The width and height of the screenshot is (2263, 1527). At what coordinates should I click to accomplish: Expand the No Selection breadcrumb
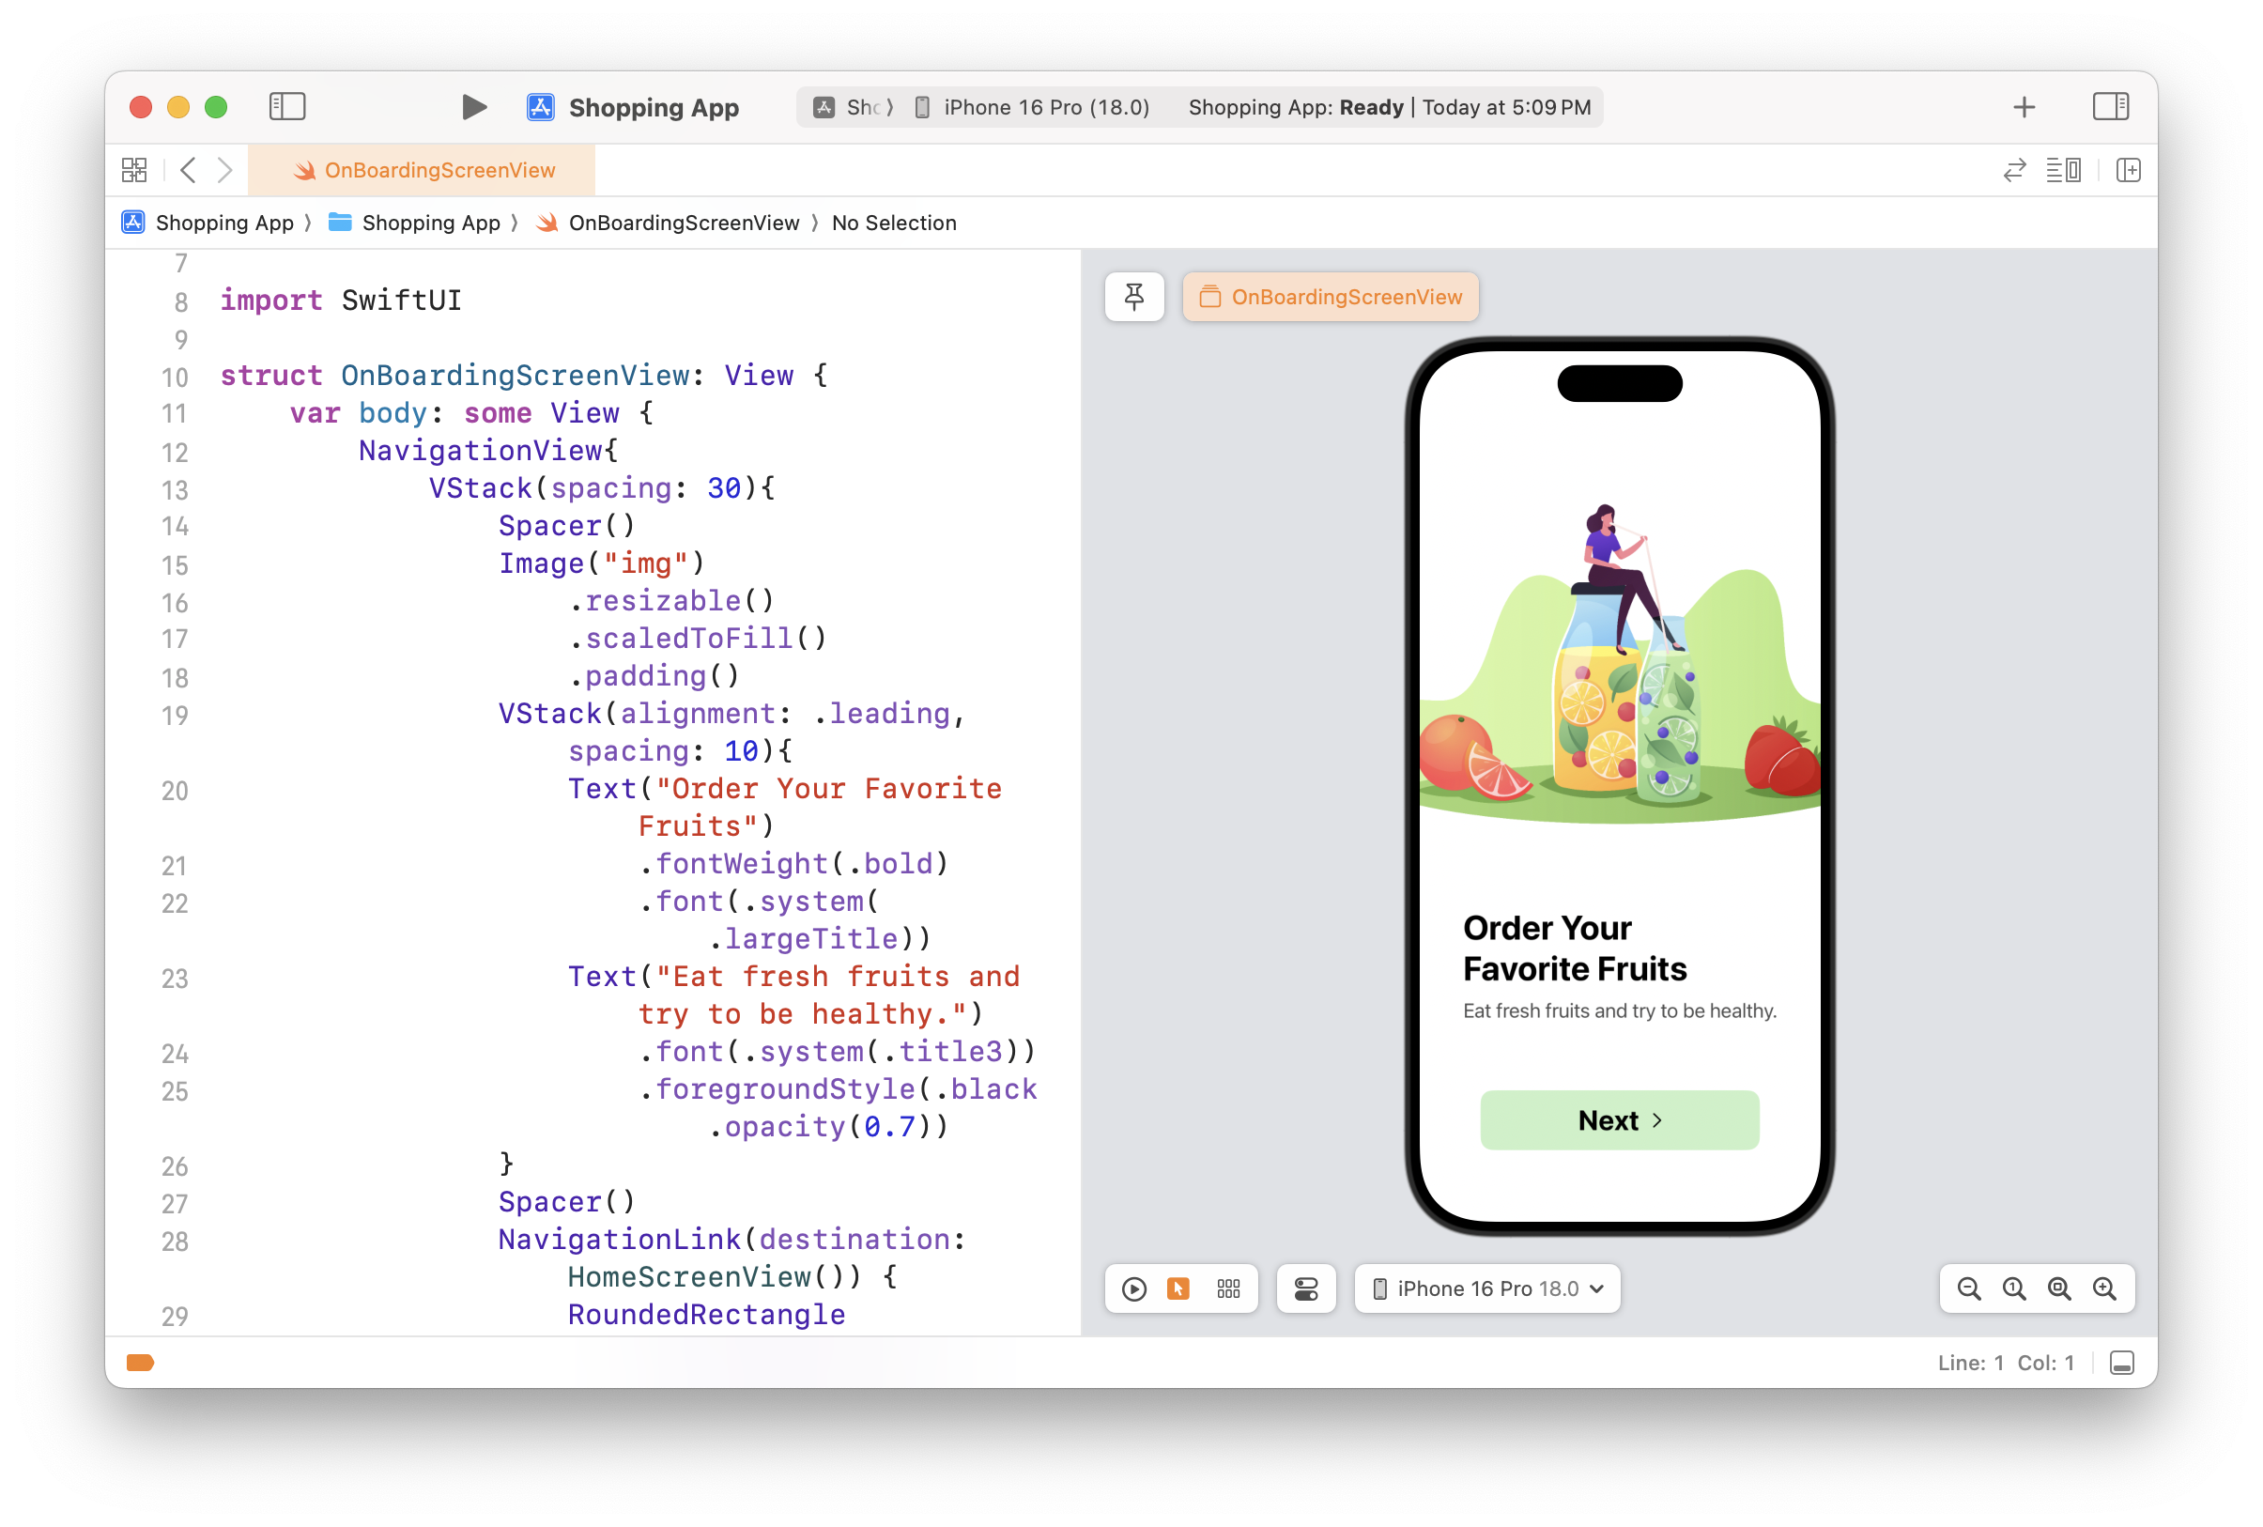[893, 223]
